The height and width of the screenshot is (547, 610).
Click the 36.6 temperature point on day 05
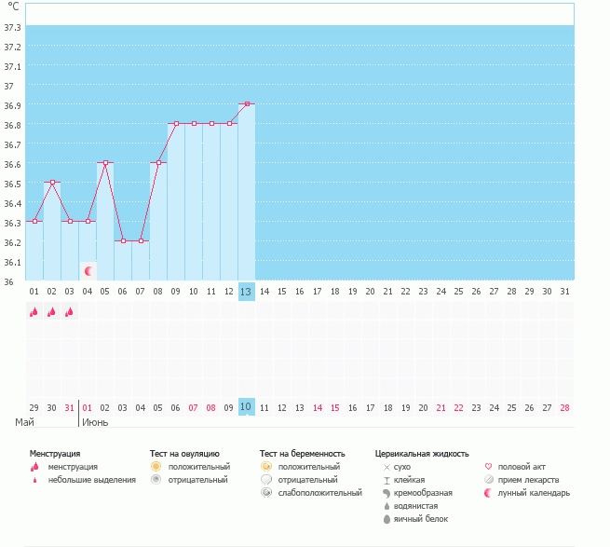click(x=105, y=163)
